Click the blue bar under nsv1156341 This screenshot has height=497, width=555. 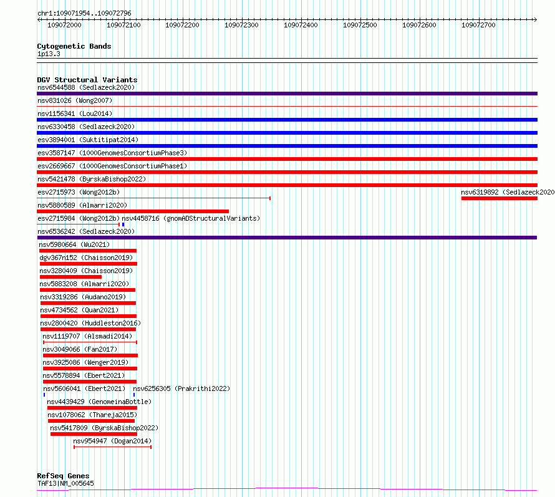287,120
